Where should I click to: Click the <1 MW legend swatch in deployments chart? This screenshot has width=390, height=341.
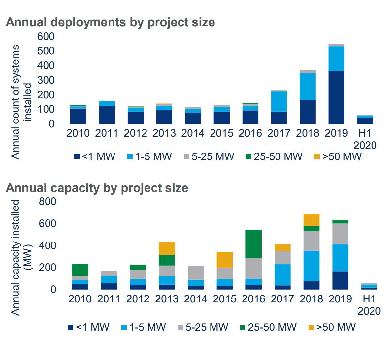pos(77,157)
